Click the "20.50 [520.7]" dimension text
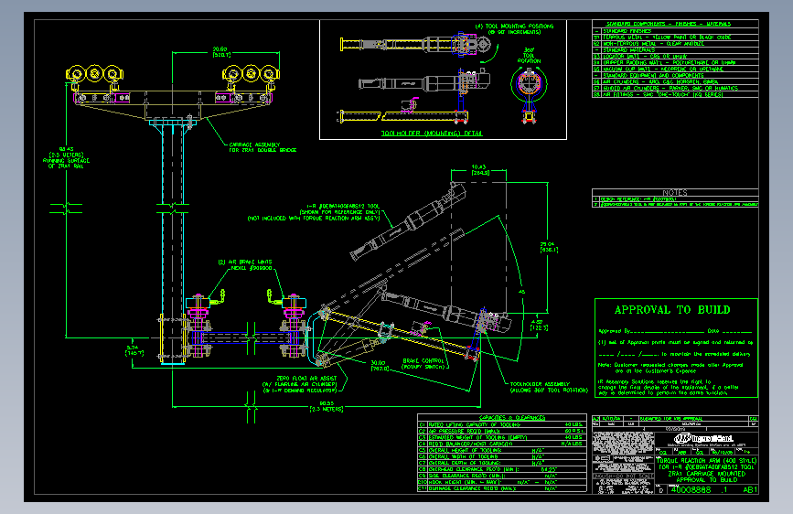 click(x=220, y=52)
